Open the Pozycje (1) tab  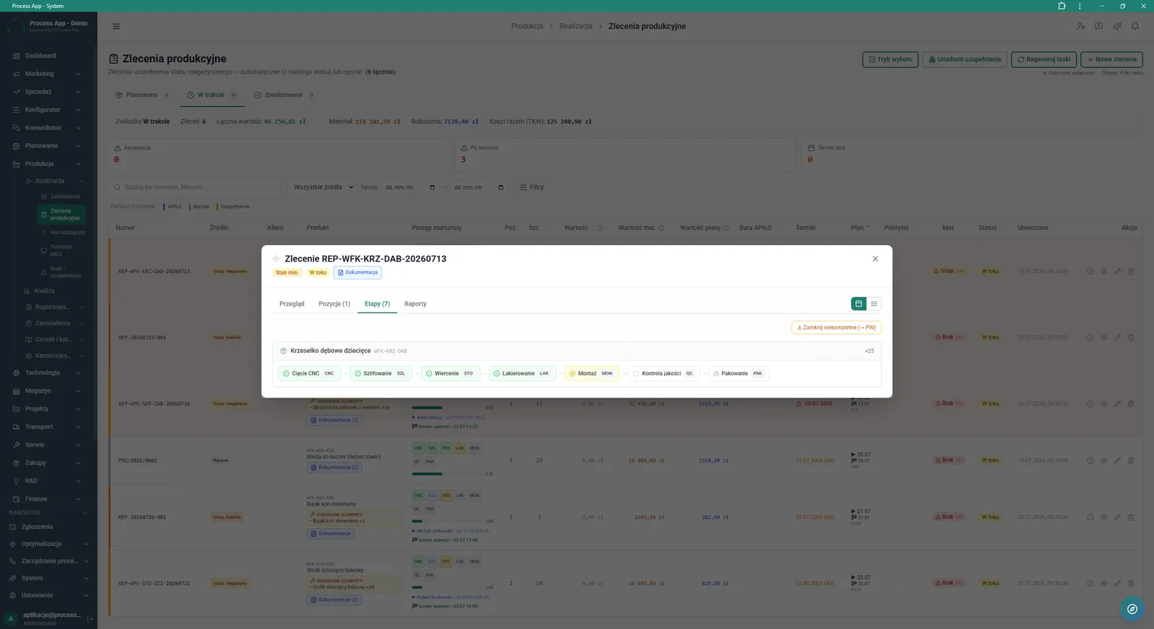[x=335, y=304]
